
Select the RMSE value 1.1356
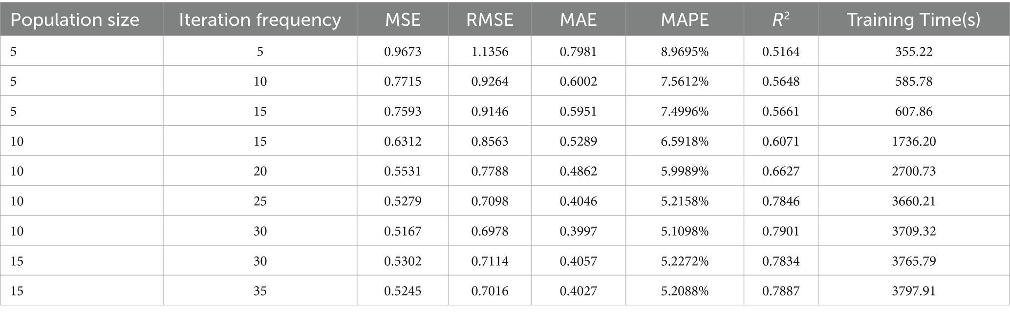(490, 51)
